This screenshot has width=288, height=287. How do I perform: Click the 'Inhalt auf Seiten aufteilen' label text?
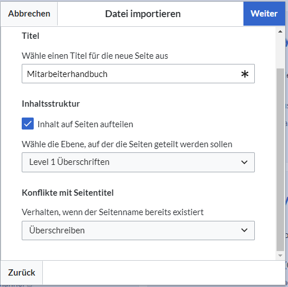click(x=85, y=124)
